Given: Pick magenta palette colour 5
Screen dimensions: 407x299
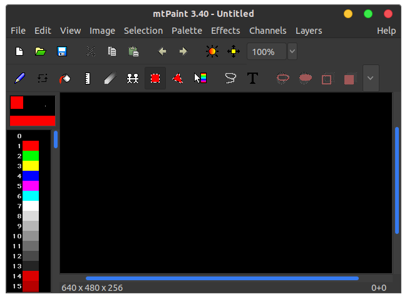Looking at the screenshot, I should pyautogui.click(x=31, y=186).
